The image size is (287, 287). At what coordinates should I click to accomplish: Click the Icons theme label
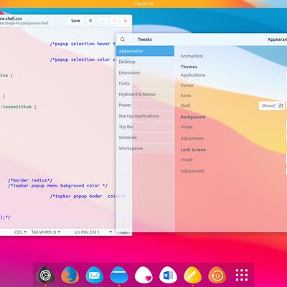pyautogui.click(x=186, y=95)
